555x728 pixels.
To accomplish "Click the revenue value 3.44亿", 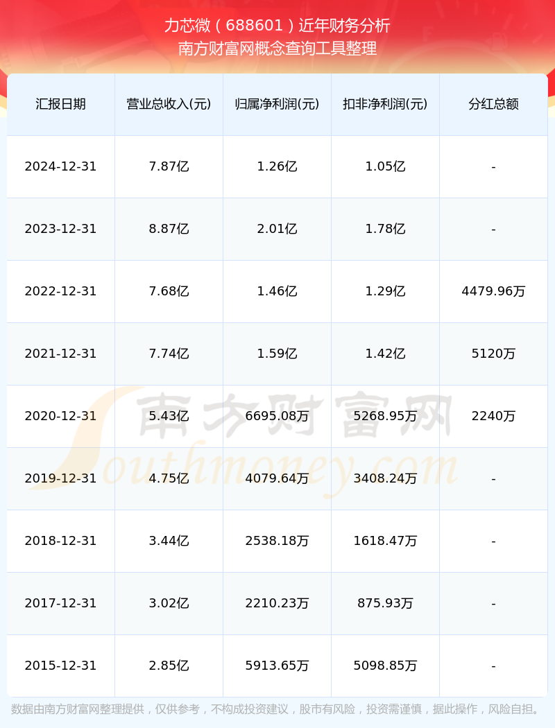I will point(169,541).
